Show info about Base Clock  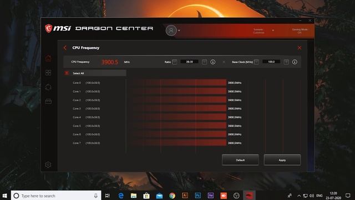click(295, 62)
